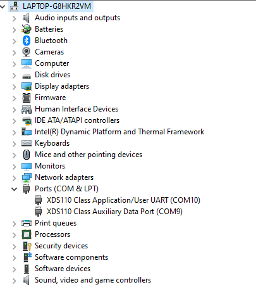This screenshot has width=256, height=287.
Task: Select the Sound, video and game controllers item
Action: tap(93, 280)
